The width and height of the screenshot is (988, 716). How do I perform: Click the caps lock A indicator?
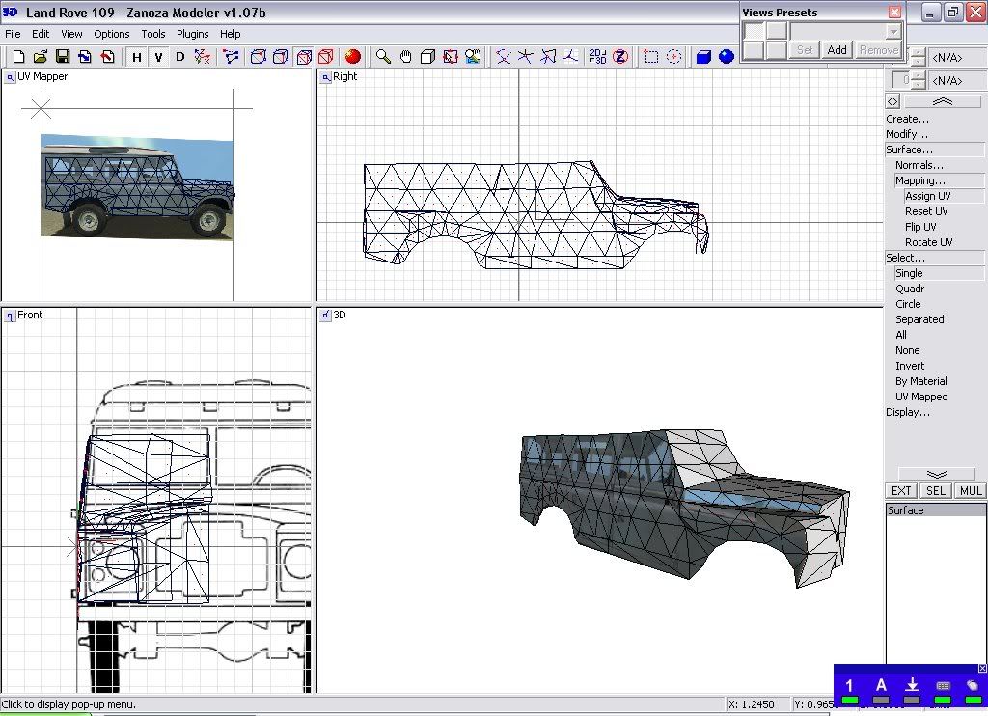coord(881,687)
